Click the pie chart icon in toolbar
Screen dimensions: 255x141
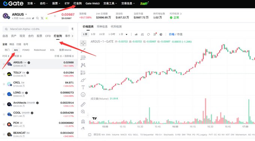tap(161, 34)
